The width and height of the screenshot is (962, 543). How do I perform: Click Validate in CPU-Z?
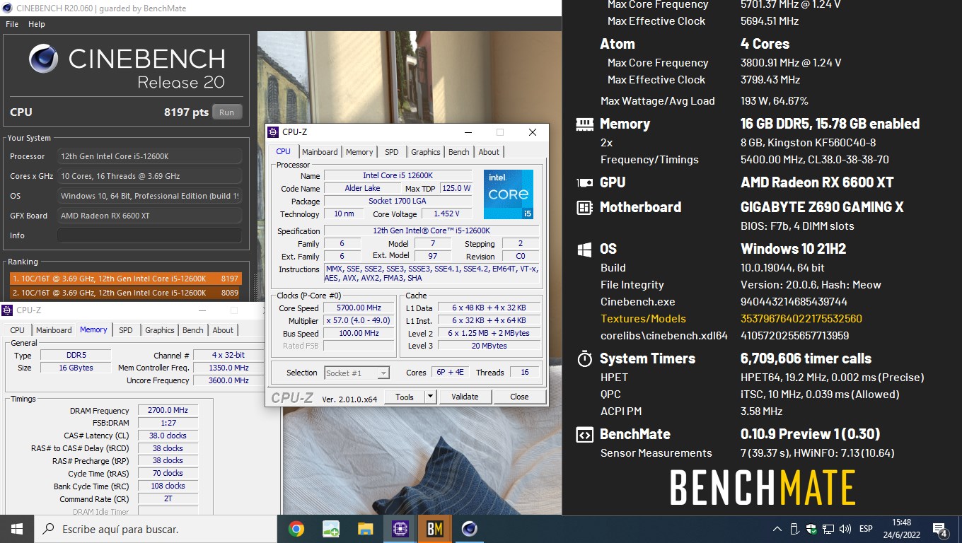tap(465, 397)
